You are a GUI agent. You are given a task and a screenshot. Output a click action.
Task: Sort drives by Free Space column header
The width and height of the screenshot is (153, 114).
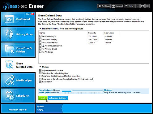(109, 33)
